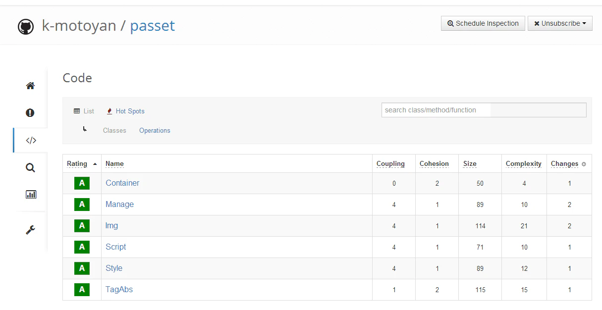Screen dimensions: 602x310
Task: Click the A rating badge for TagAbs
Action: click(82, 290)
